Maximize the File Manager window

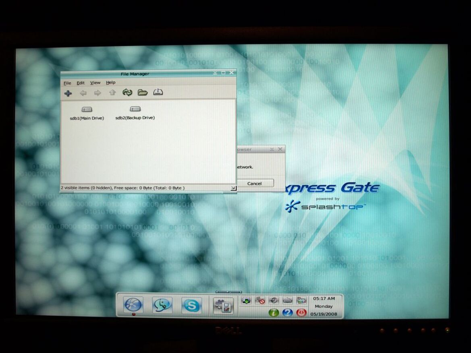(224, 72)
